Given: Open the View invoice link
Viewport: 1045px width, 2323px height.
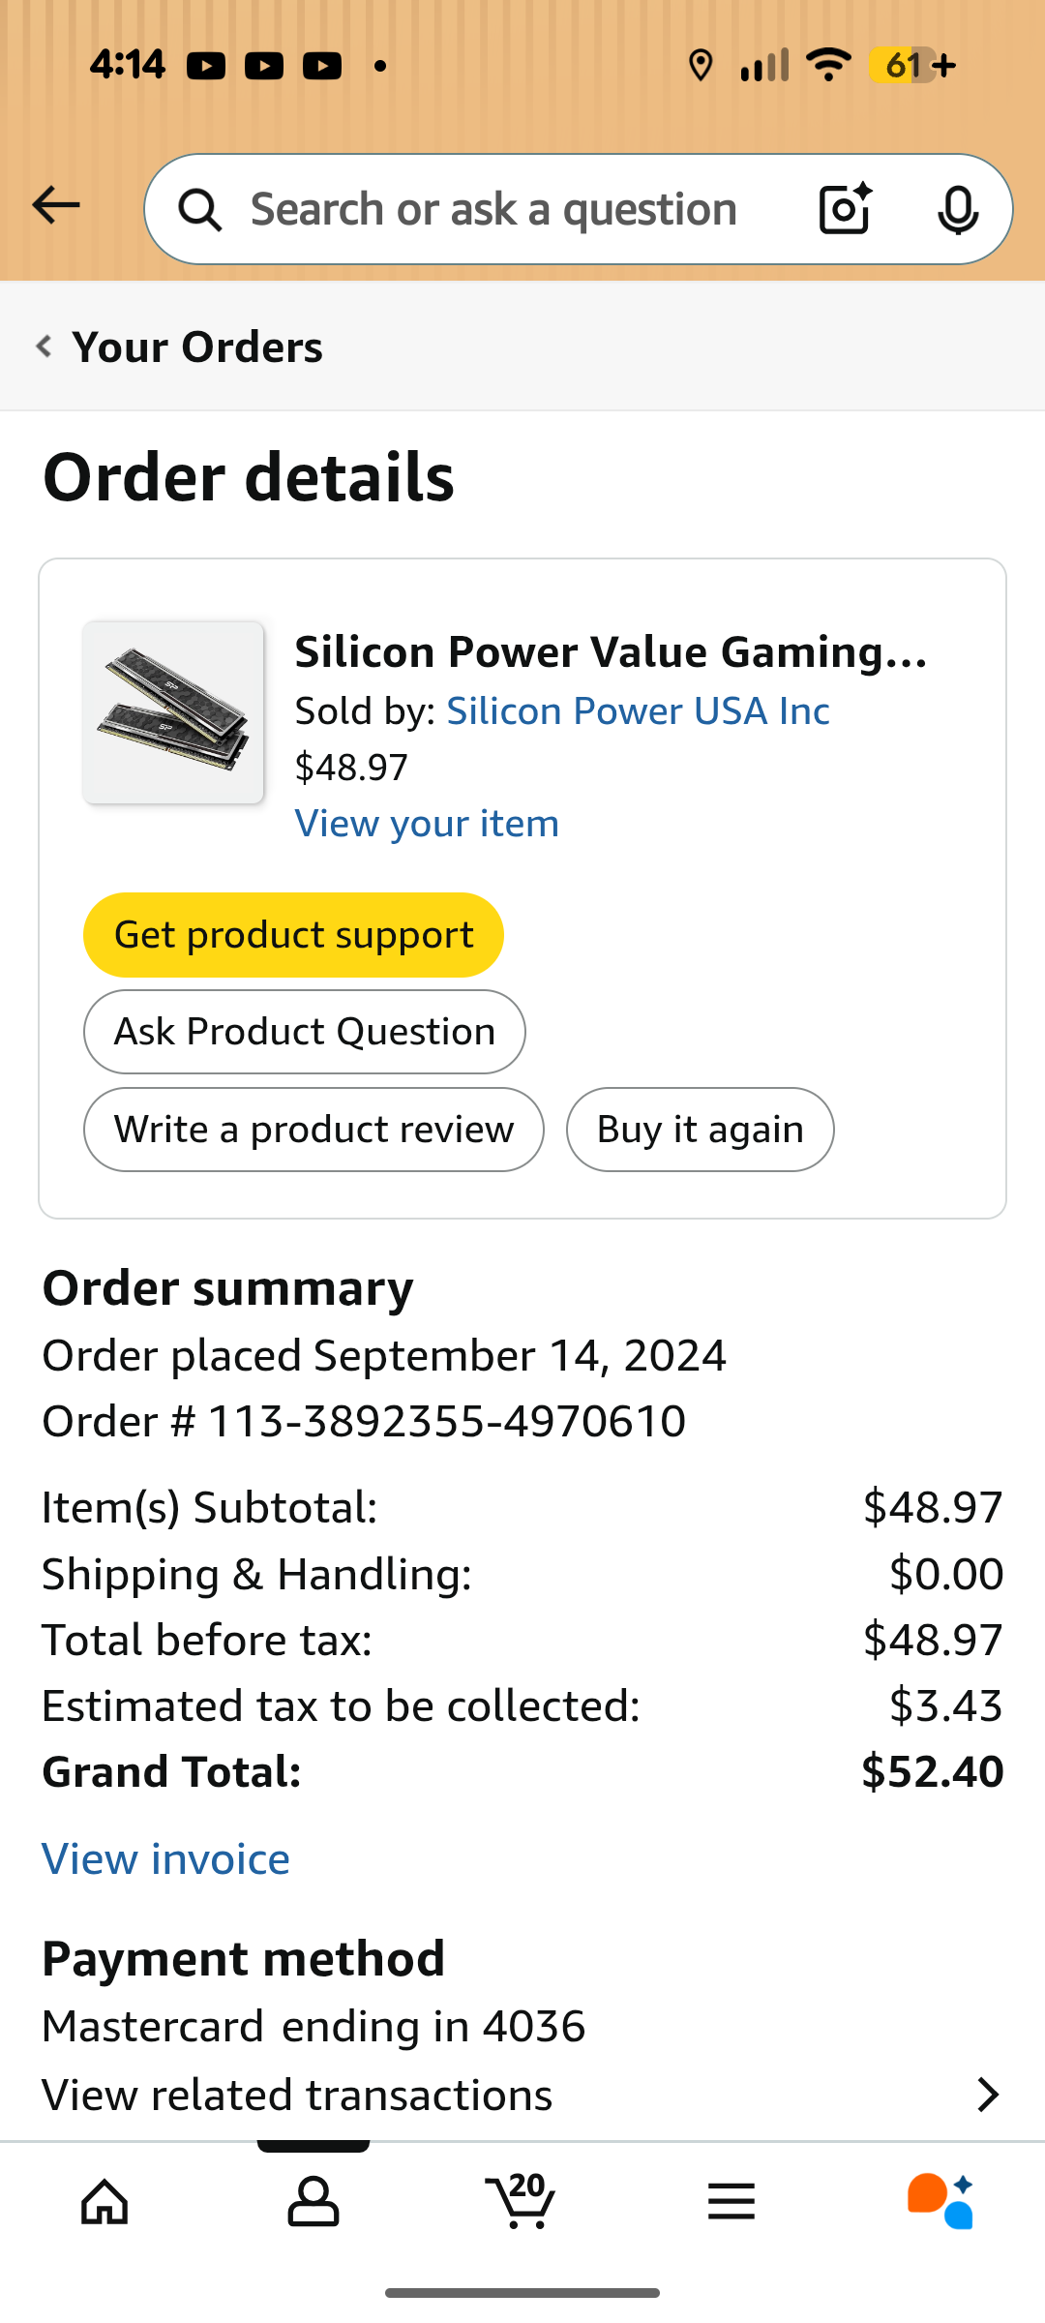Looking at the screenshot, I should coord(165,1859).
